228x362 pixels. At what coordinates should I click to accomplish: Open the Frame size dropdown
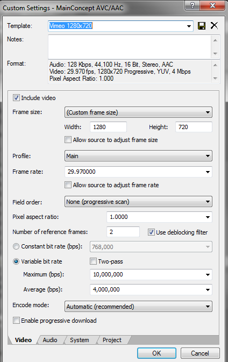(138, 112)
